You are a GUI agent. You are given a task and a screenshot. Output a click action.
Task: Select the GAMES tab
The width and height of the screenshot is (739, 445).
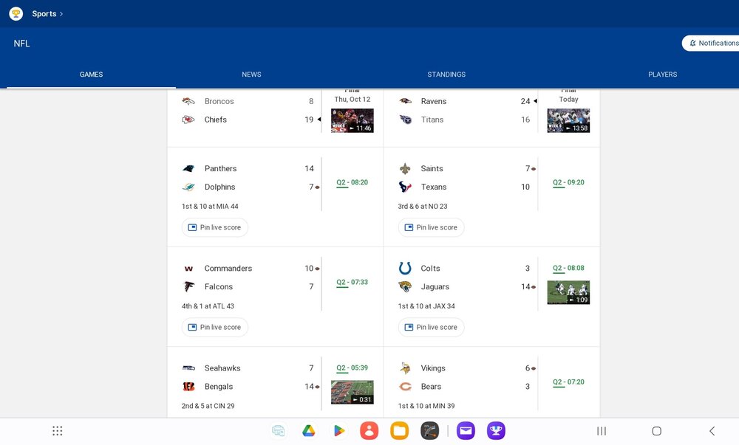point(91,75)
